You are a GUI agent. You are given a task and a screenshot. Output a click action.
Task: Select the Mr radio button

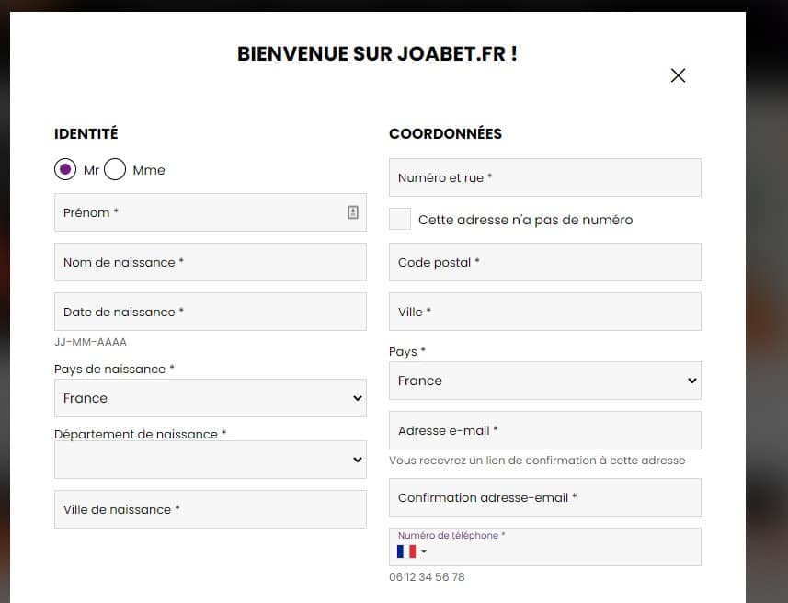[x=65, y=169]
